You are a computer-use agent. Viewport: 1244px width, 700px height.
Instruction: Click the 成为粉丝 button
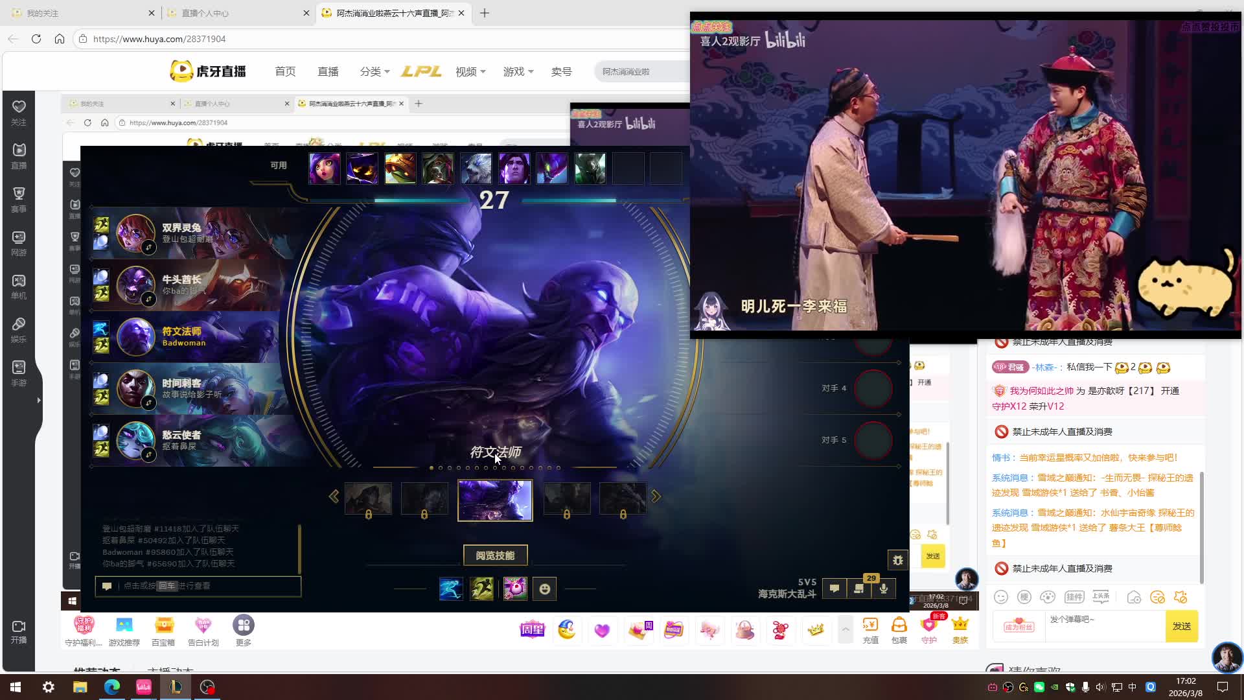pyautogui.click(x=1019, y=626)
